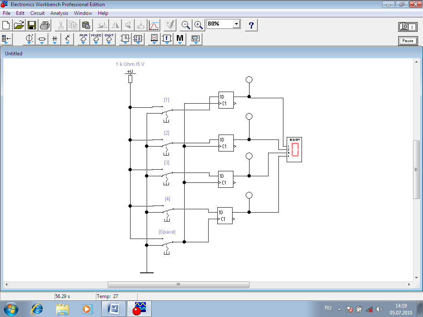Switch to Microsoft Word in taskbar

point(114,309)
